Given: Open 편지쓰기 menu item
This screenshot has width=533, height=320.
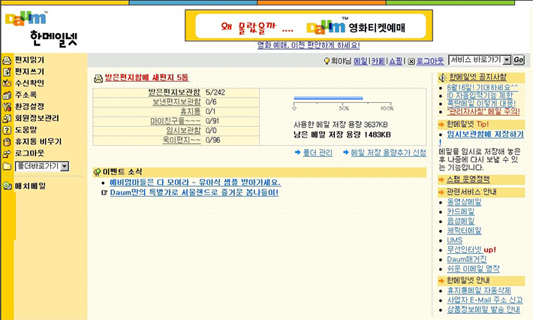Looking at the screenshot, I should 29,71.
